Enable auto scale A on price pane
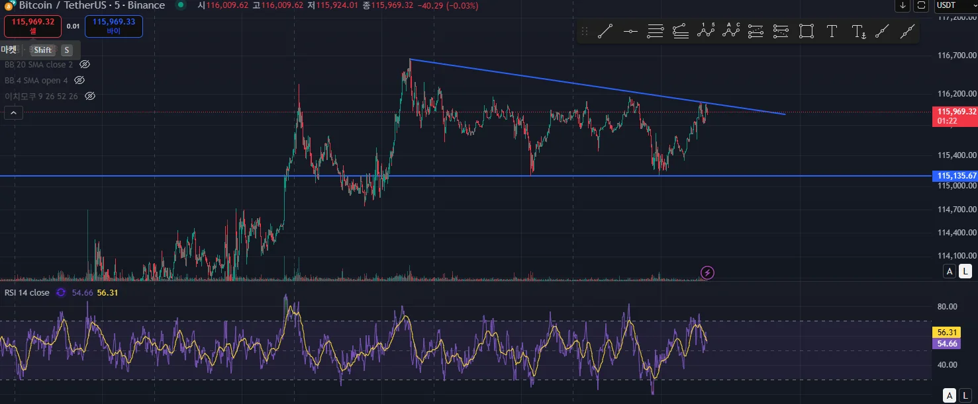 coord(950,271)
